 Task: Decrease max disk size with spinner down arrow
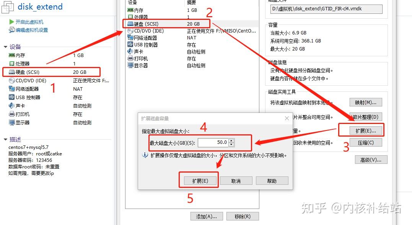[231, 144]
